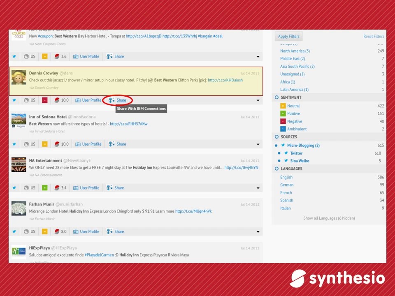
Task: Open Inn of Sedona Hotel avatar thumbnail
Action: (x=19, y=121)
